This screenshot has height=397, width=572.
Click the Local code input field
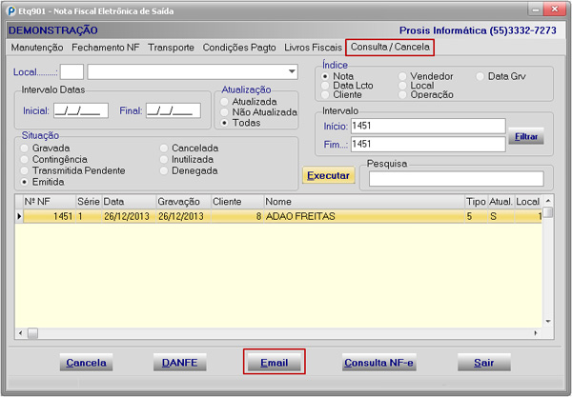pyautogui.click(x=71, y=72)
